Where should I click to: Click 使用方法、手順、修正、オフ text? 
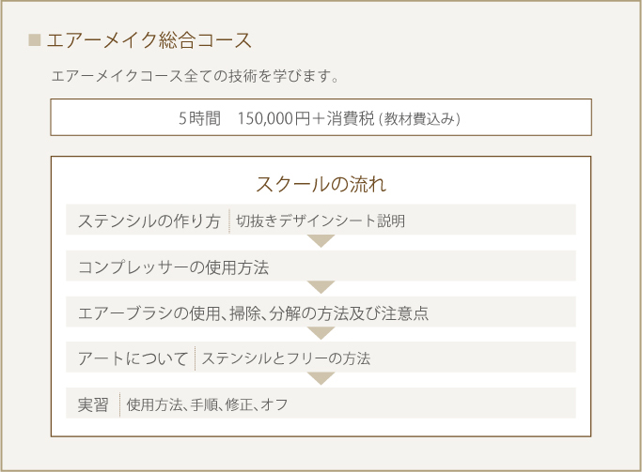point(207,404)
